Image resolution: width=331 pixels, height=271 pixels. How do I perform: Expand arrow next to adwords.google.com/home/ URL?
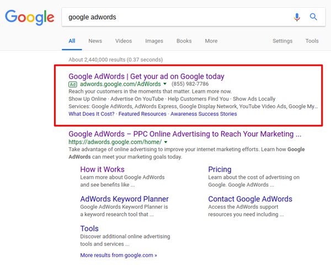click(165, 142)
